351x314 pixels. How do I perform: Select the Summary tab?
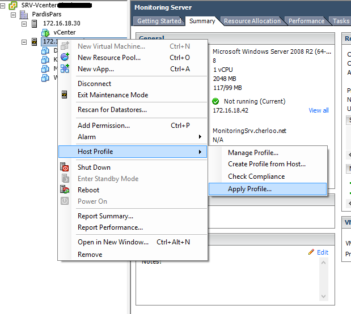202,21
